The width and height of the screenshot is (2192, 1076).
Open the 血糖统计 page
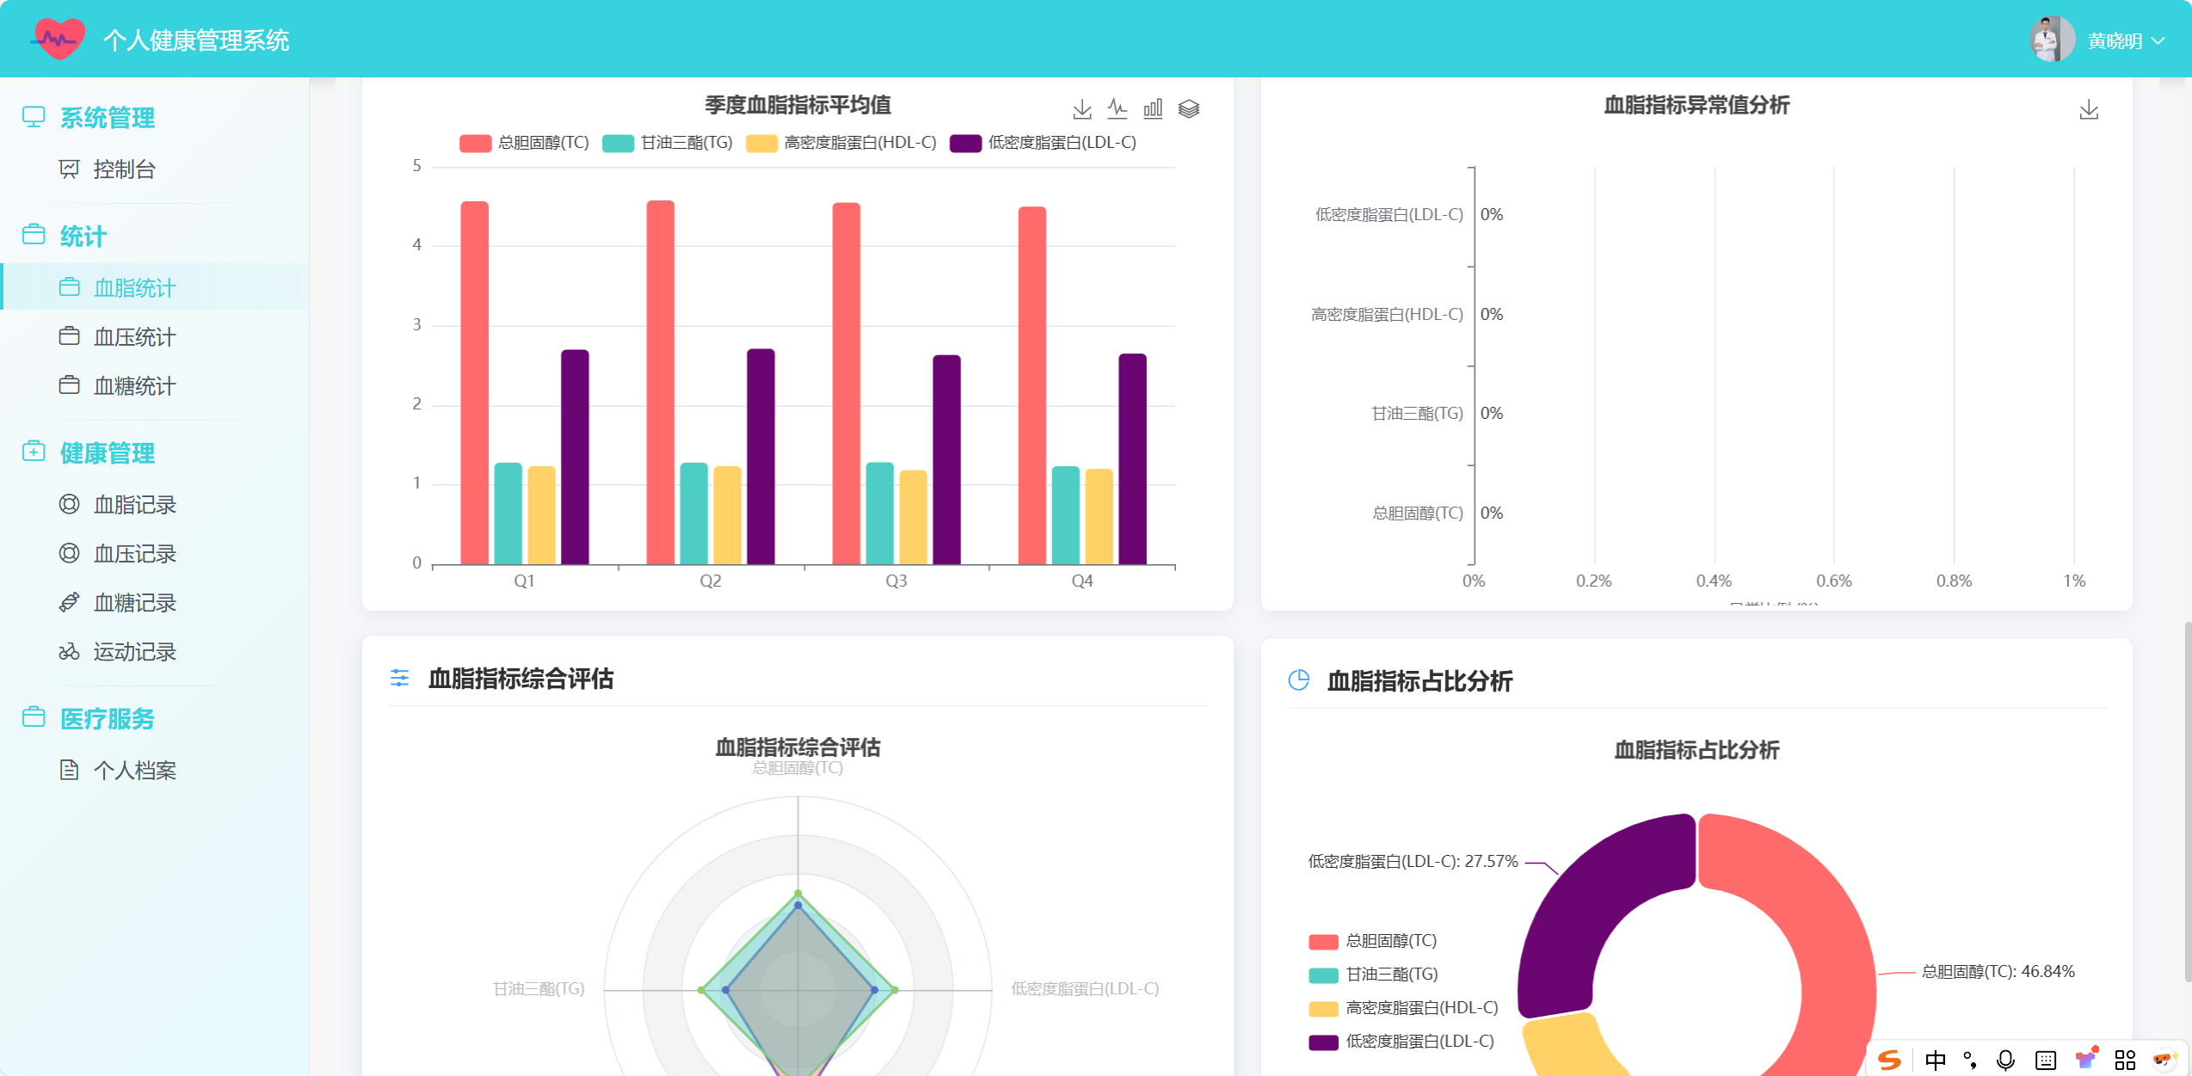pyautogui.click(x=155, y=385)
